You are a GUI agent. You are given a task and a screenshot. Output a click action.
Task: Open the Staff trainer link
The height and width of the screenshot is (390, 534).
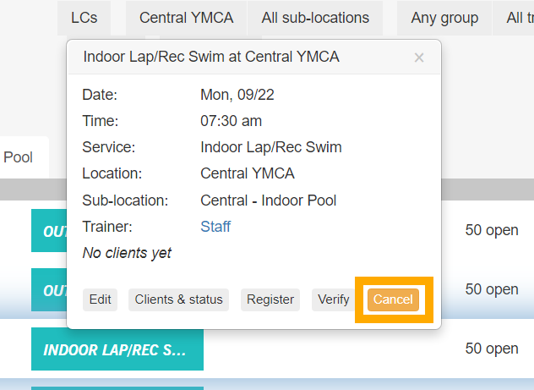[215, 227]
